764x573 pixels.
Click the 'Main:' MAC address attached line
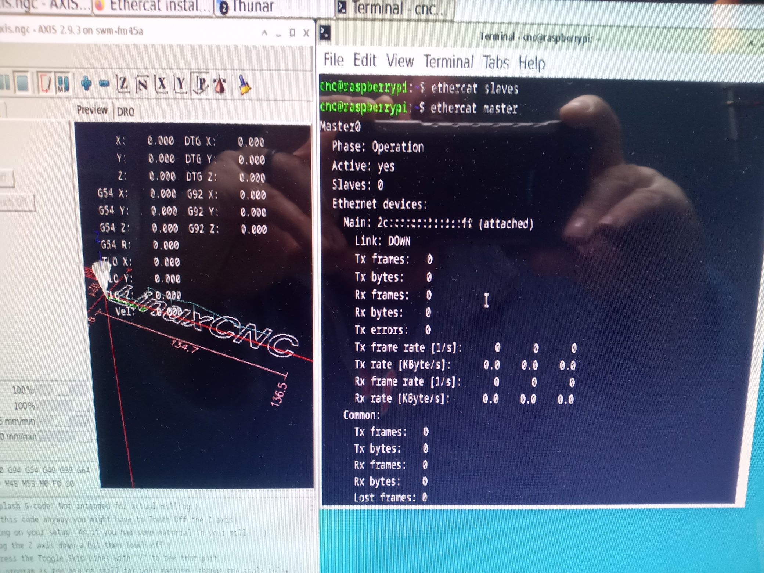(438, 223)
